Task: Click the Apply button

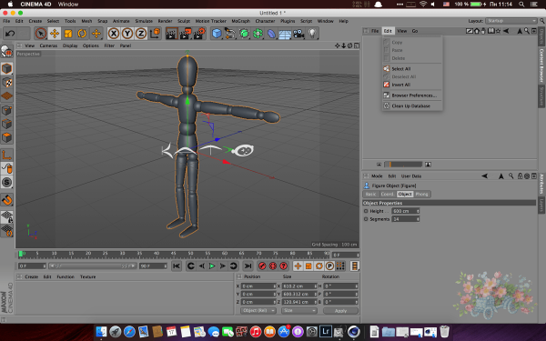Action: point(340,311)
